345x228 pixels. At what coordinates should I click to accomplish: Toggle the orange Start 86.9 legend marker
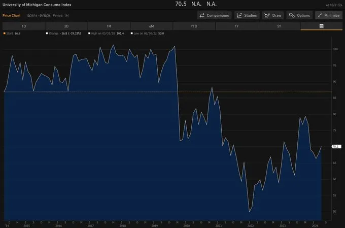(5, 34)
